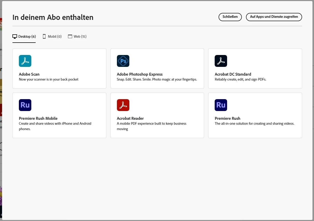
Task: Switch to the Mobil (0) tab
Action: pos(52,36)
